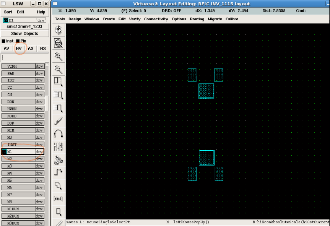Click the current M1 layer color swatch at top
Screen dimensions: 330x226
pyautogui.click(x=6, y=20)
